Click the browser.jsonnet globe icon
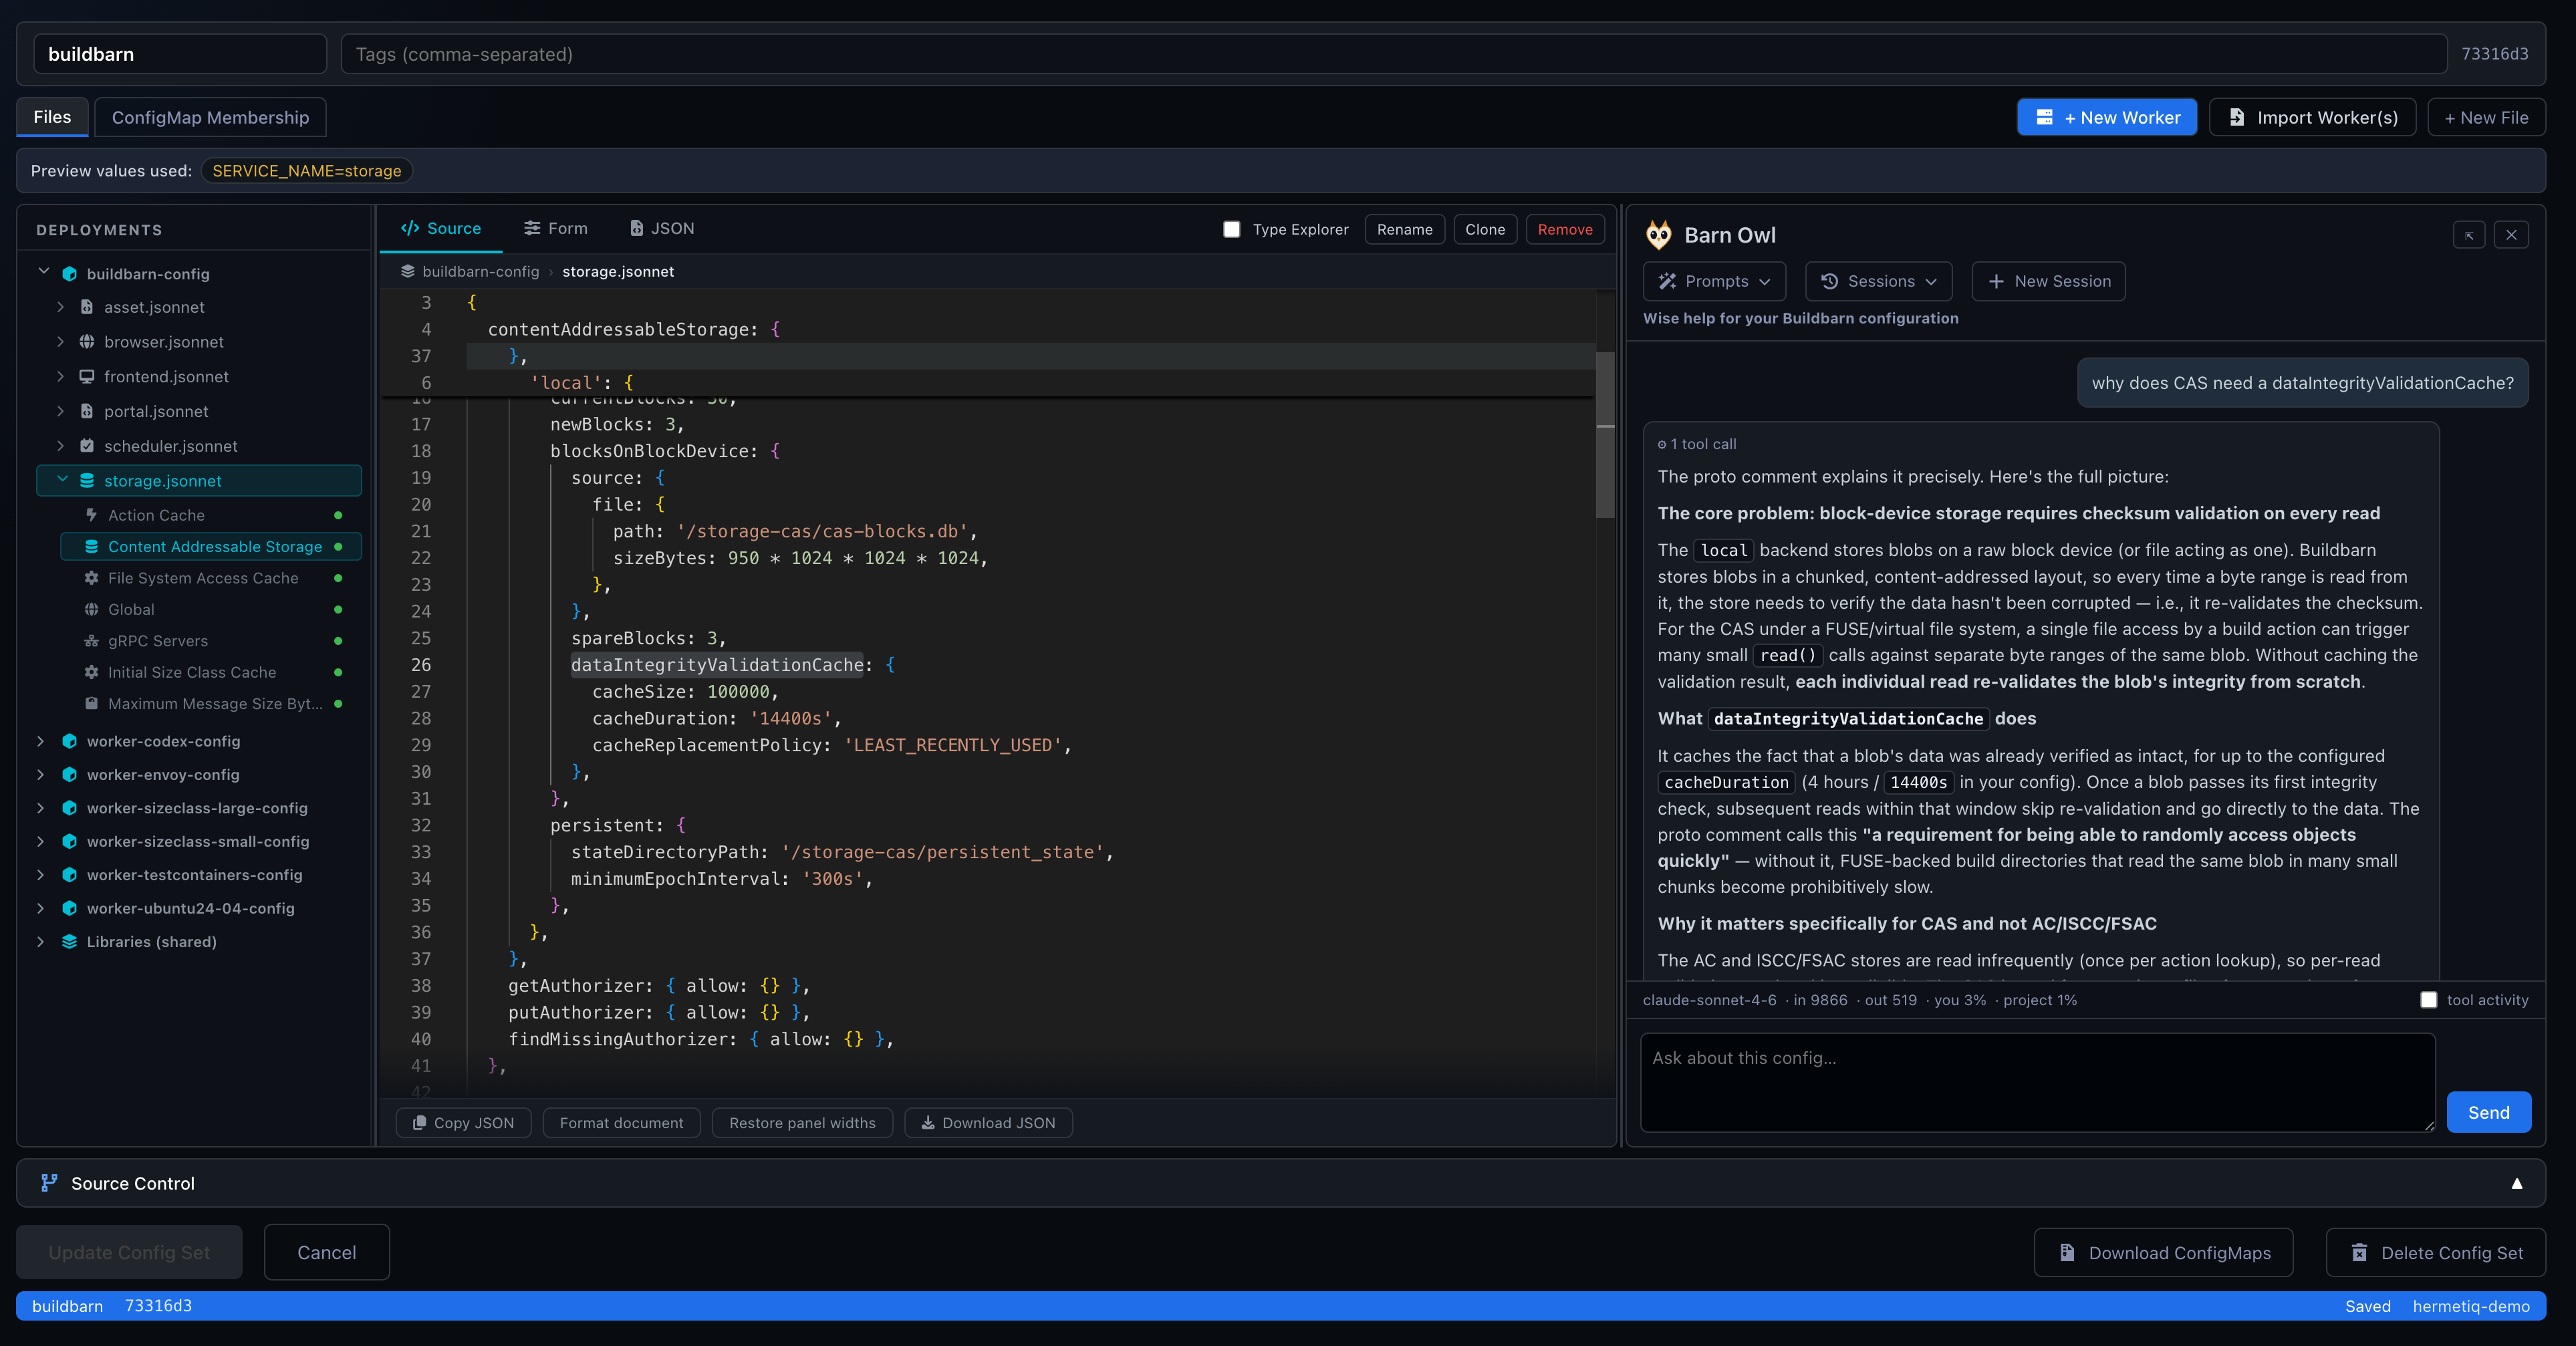2576x1346 pixels. point(87,342)
